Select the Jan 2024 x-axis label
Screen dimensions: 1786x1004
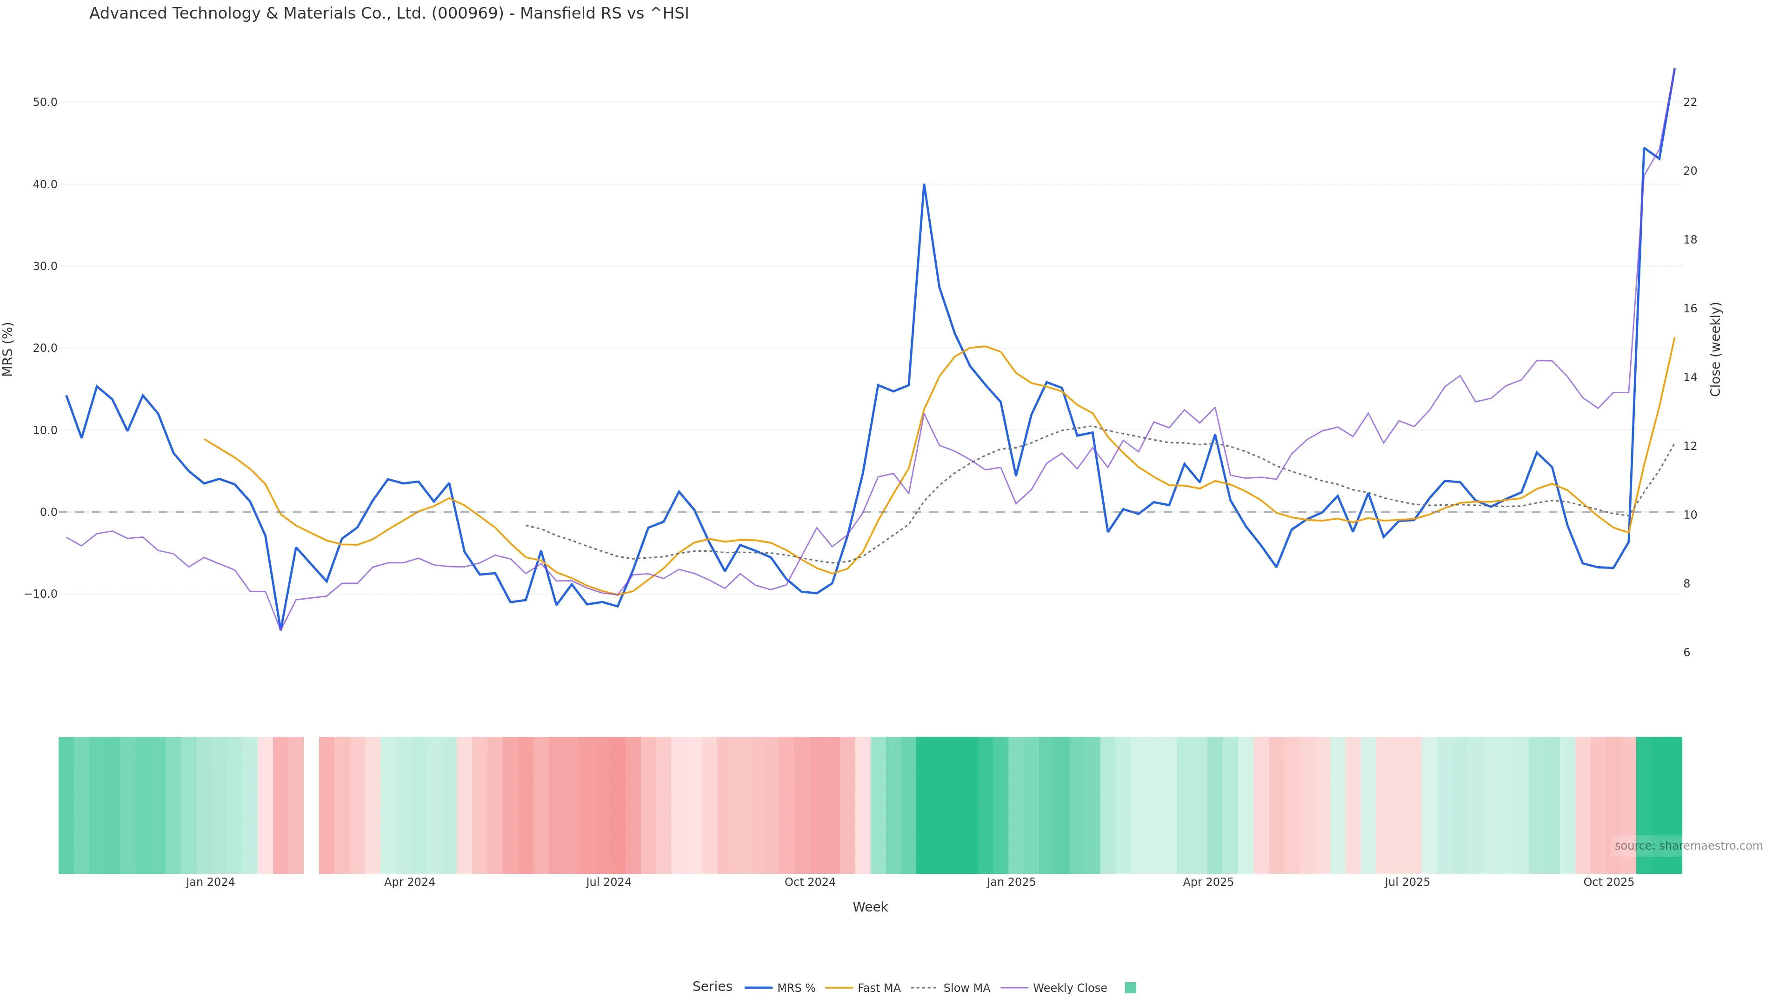pyautogui.click(x=210, y=882)
